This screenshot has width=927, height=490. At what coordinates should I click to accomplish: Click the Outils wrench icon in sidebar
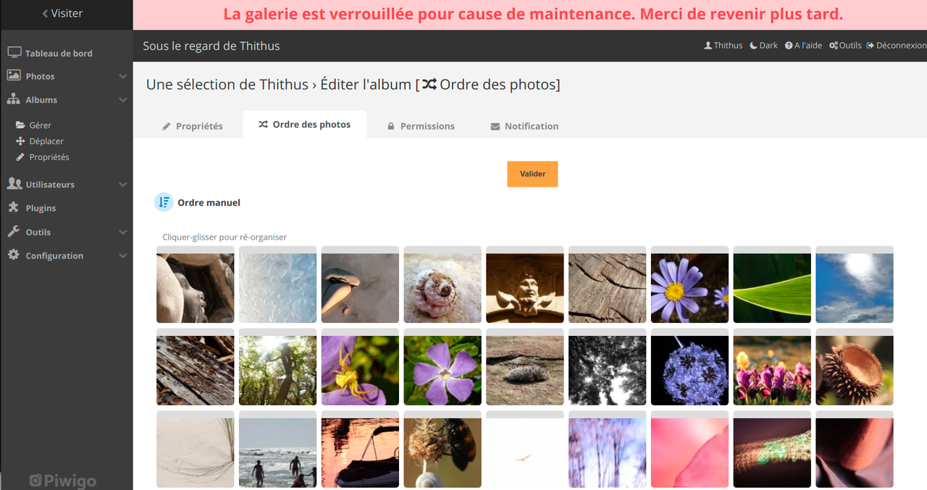click(x=13, y=232)
